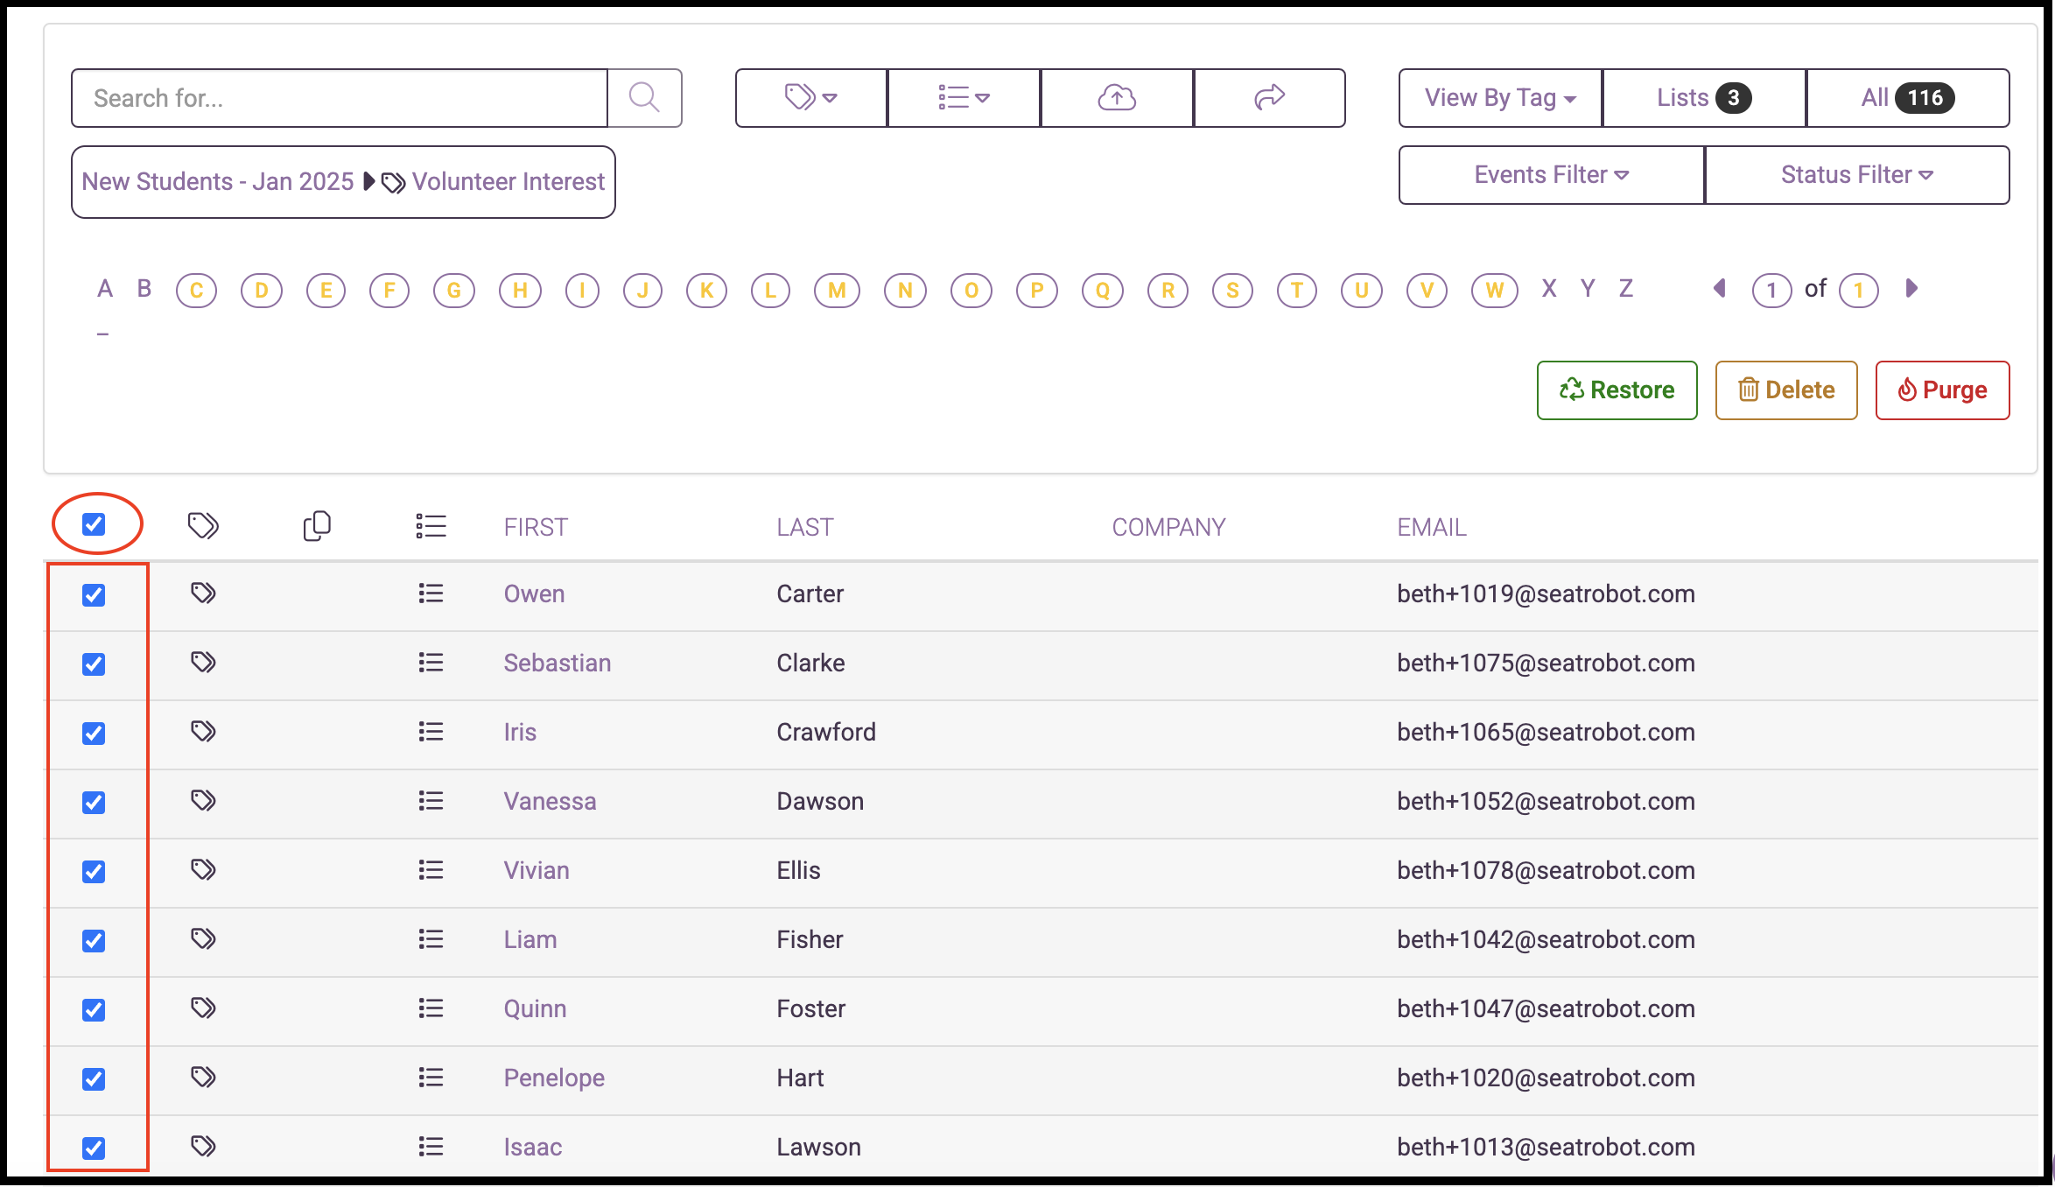Uncheck the Penelope Hart row checkbox
Image resolution: width=2055 pixels, height=1187 pixels.
94,1079
